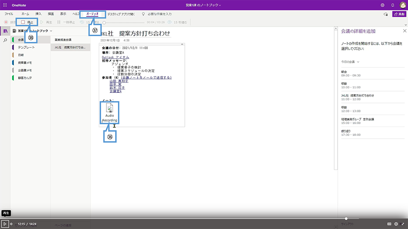408x229 pixels.
Task: Select the オーディオ ribbon tab
Action: 92,14
